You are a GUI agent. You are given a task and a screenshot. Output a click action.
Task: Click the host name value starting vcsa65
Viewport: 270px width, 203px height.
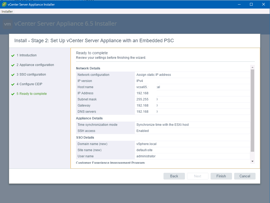(x=148, y=87)
